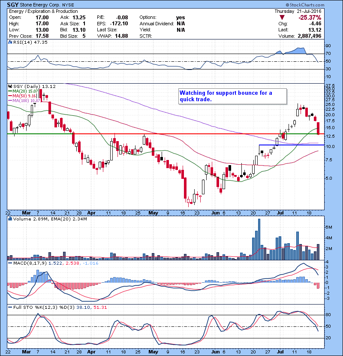Click the MA(50) 9.16 legend entry
The image size is (343, 356).
pos(22,96)
